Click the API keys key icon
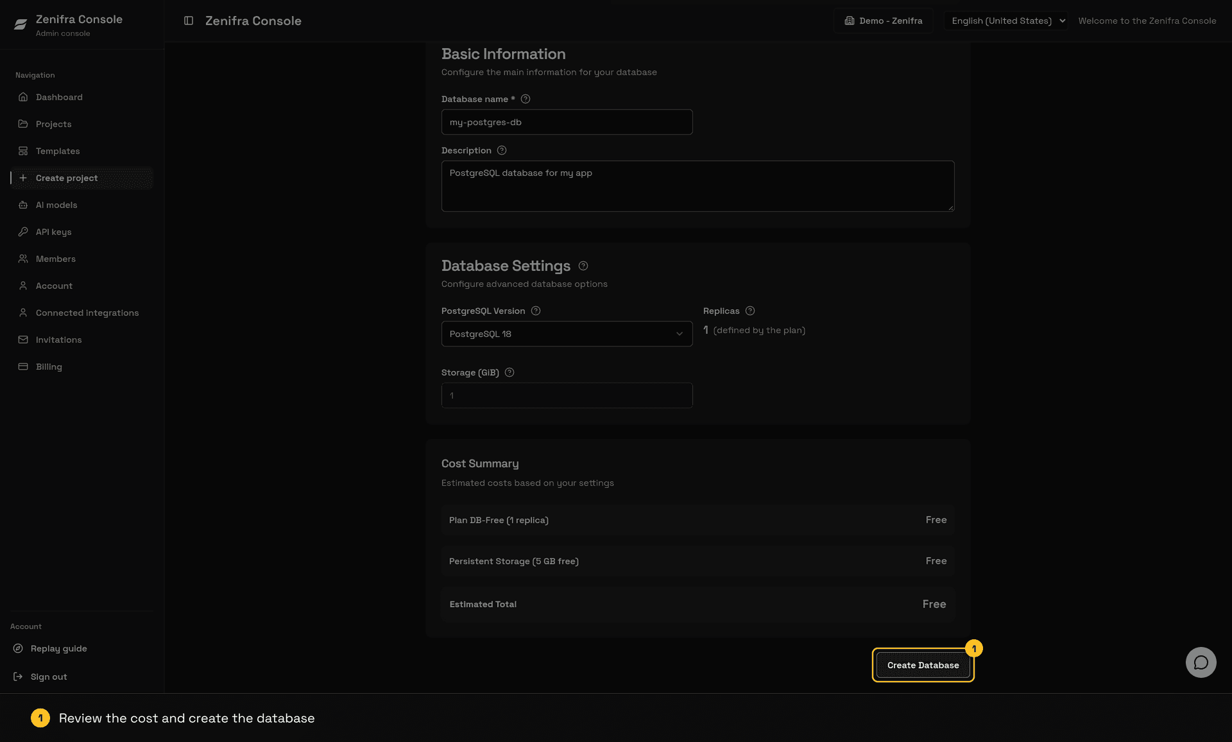 click(23, 232)
